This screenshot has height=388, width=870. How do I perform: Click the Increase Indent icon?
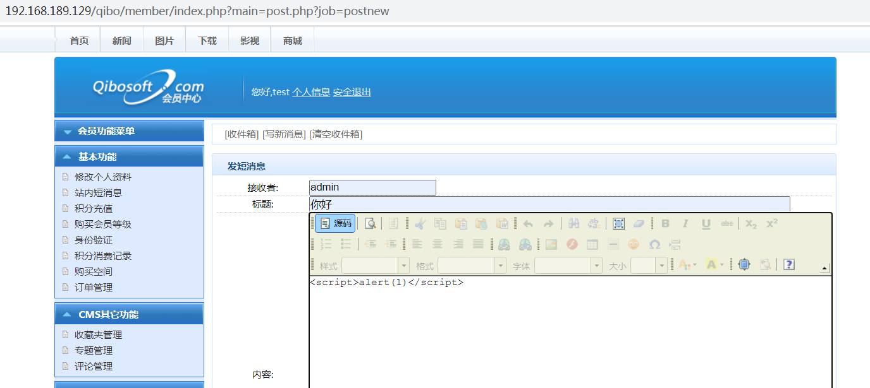pyautogui.click(x=391, y=244)
